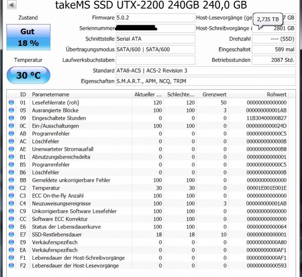302x277 pixels.
Task: Select the Eigenschaften S.M.A.R.T. field
Action: tap(206, 81)
